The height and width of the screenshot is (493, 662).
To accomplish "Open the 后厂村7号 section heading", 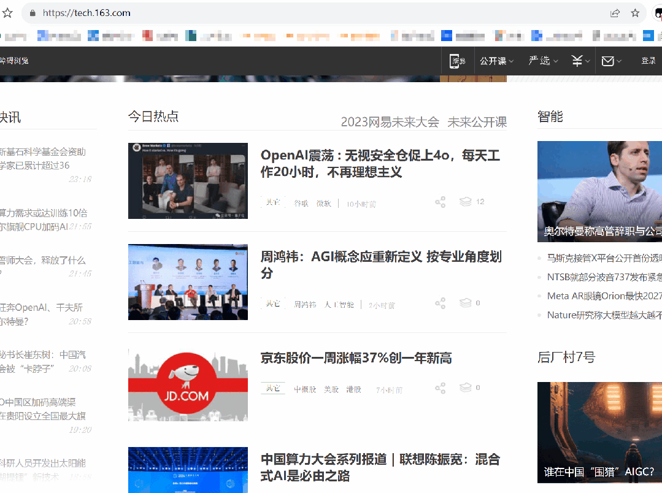I will click(x=566, y=357).
